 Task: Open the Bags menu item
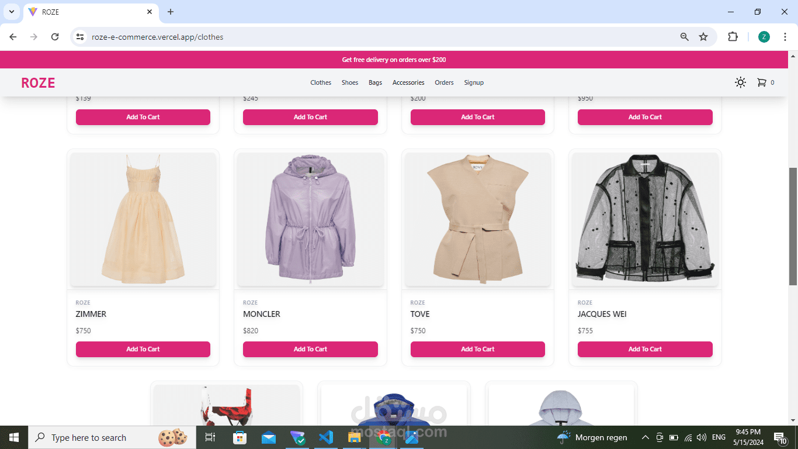pos(375,82)
